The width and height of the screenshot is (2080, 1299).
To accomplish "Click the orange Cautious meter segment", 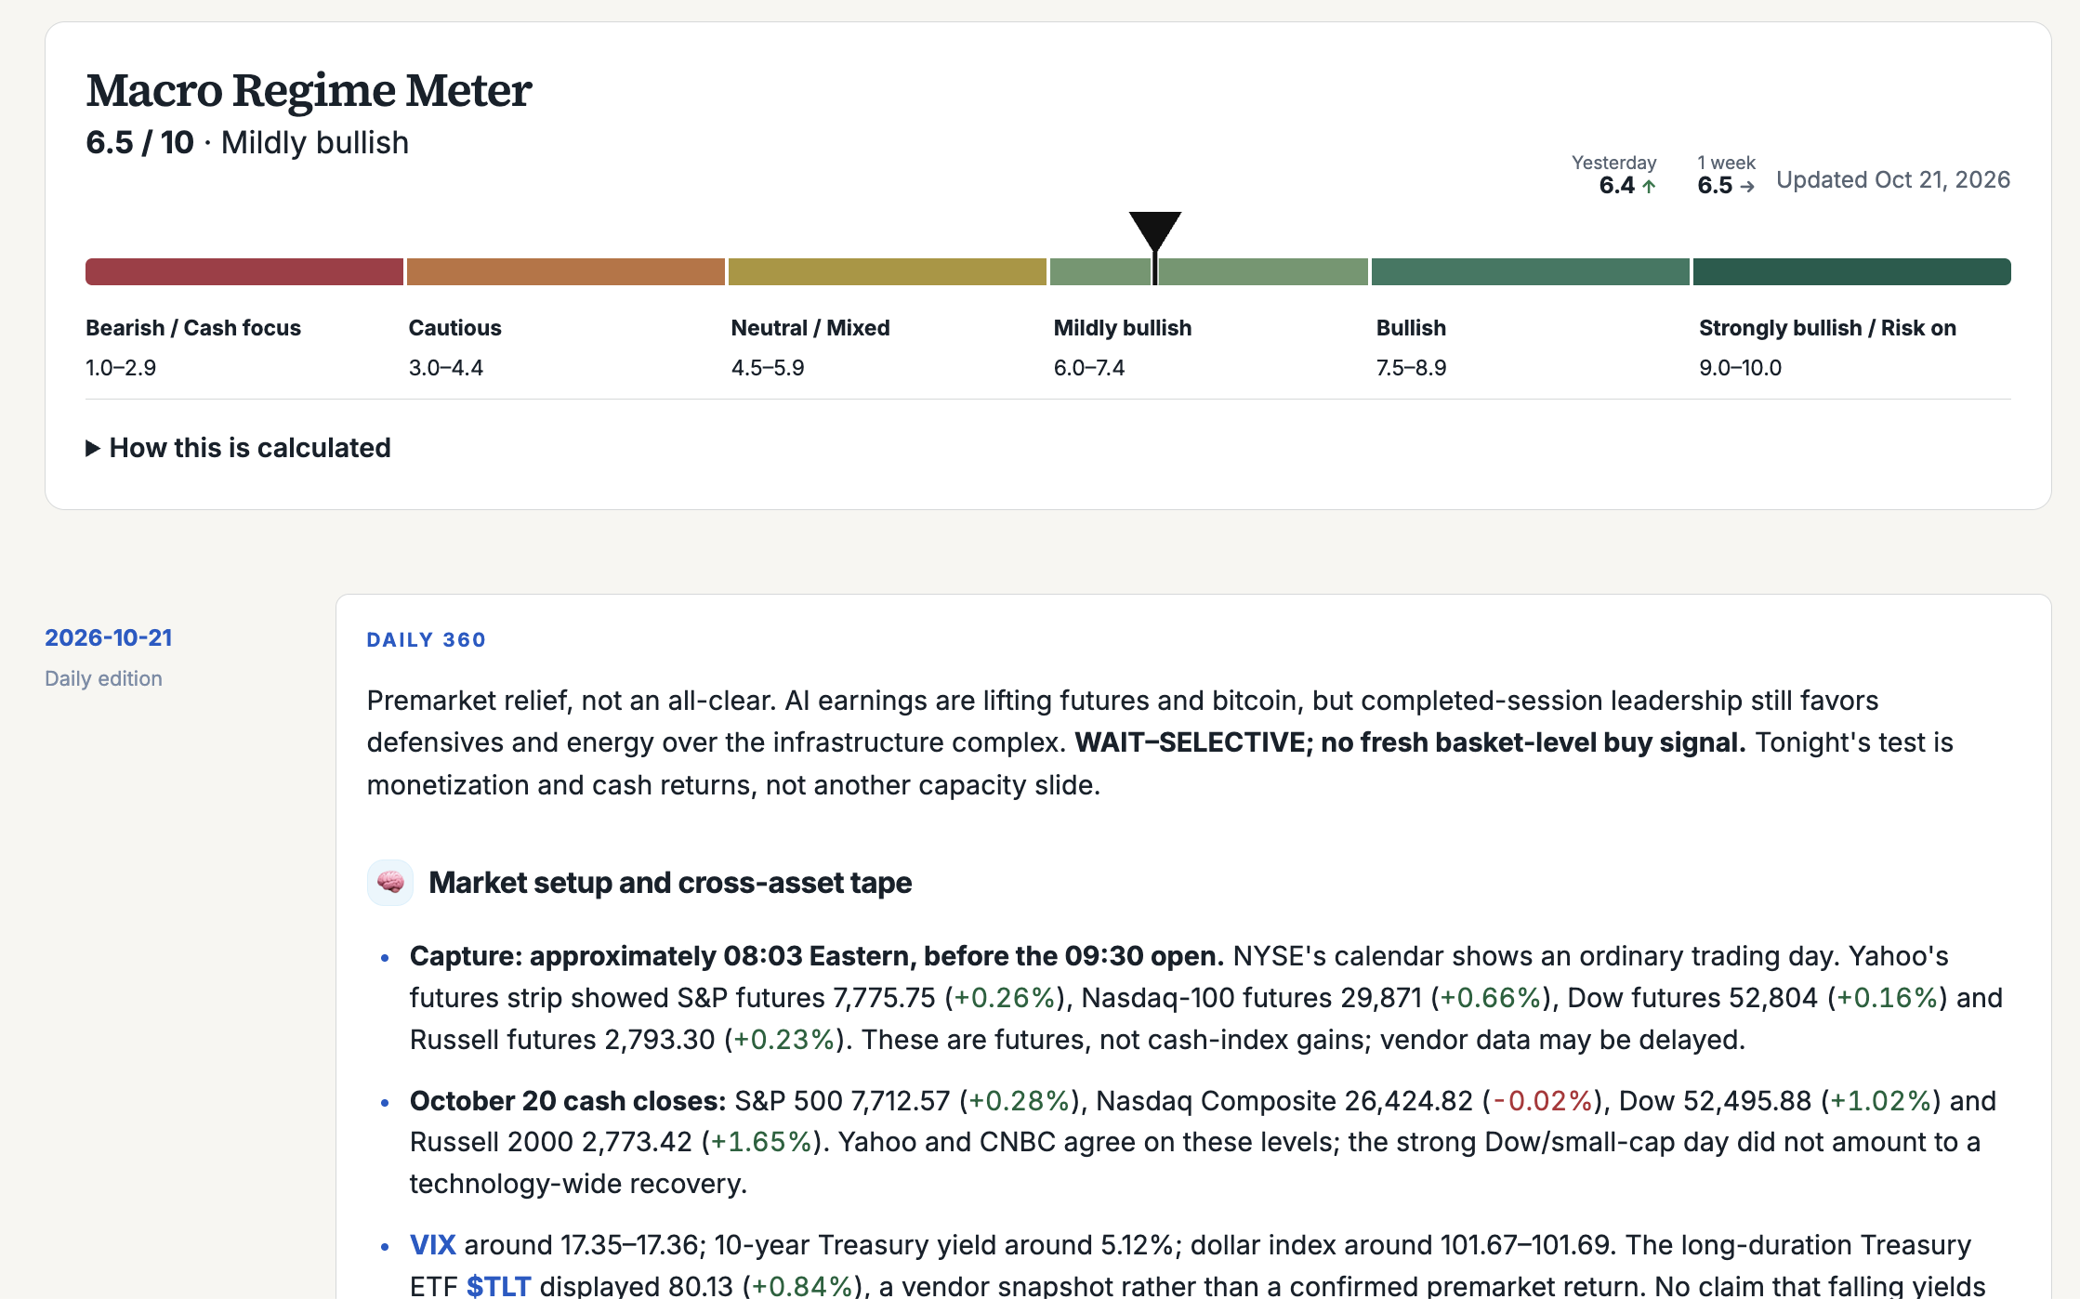I will 566,271.
